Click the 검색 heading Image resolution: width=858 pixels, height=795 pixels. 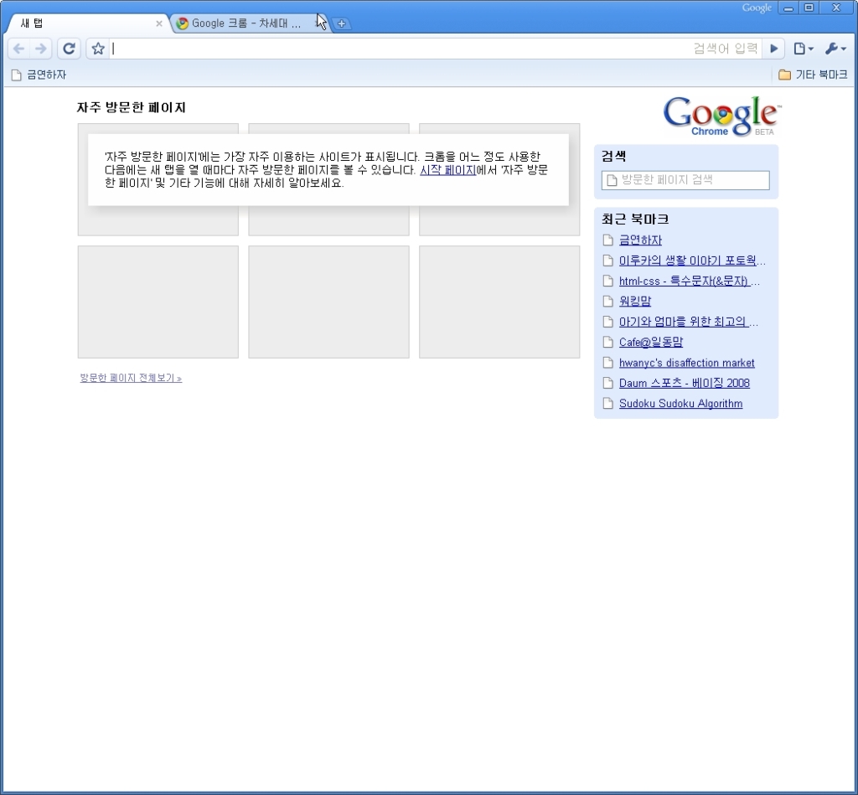pyautogui.click(x=613, y=157)
